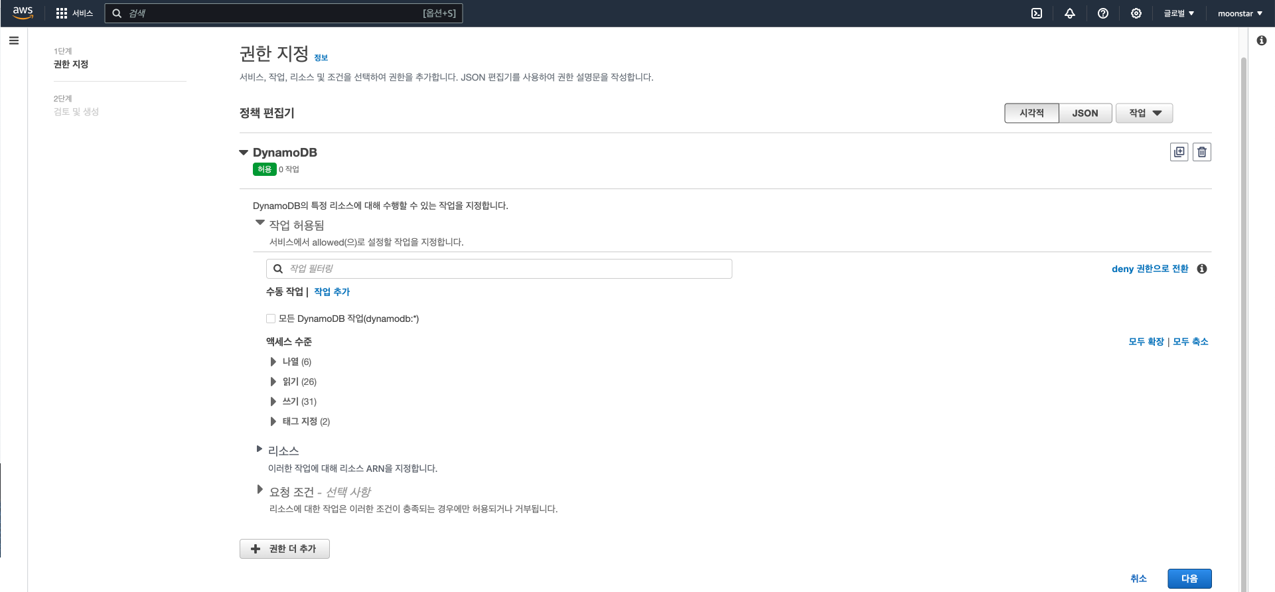The width and height of the screenshot is (1275, 592).
Task: Expand the 요청 조건 section
Action: [x=260, y=490]
